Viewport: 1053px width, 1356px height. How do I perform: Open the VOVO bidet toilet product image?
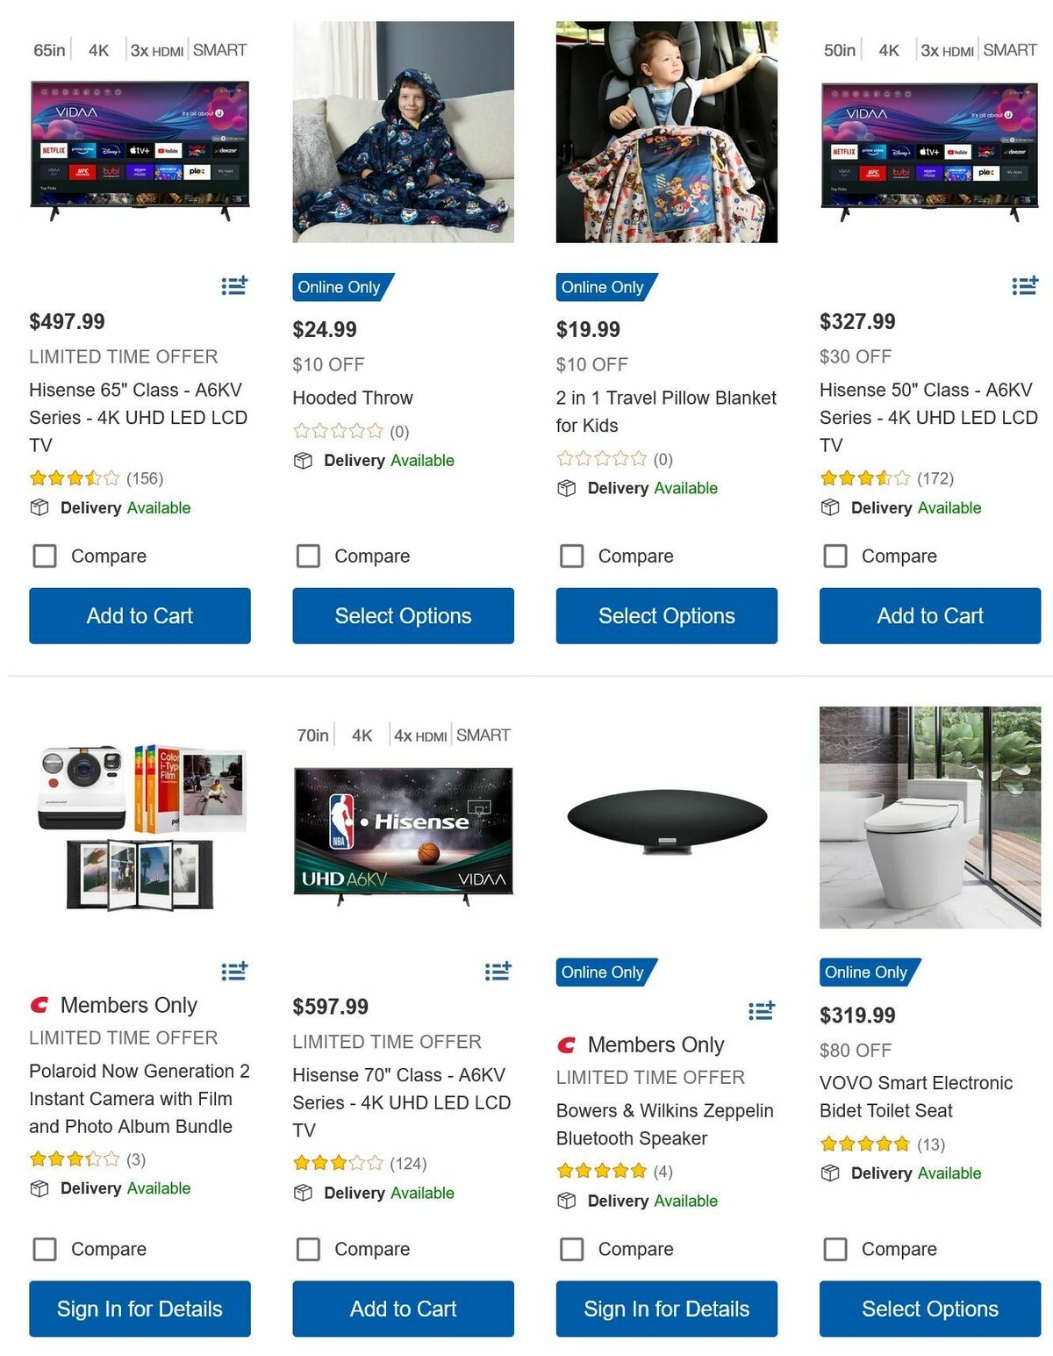[x=930, y=817]
